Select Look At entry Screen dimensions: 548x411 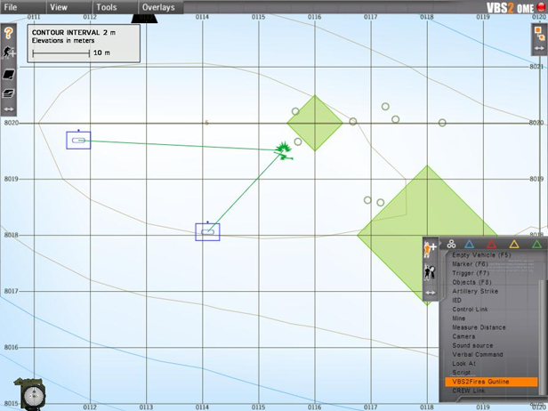tap(463, 364)
